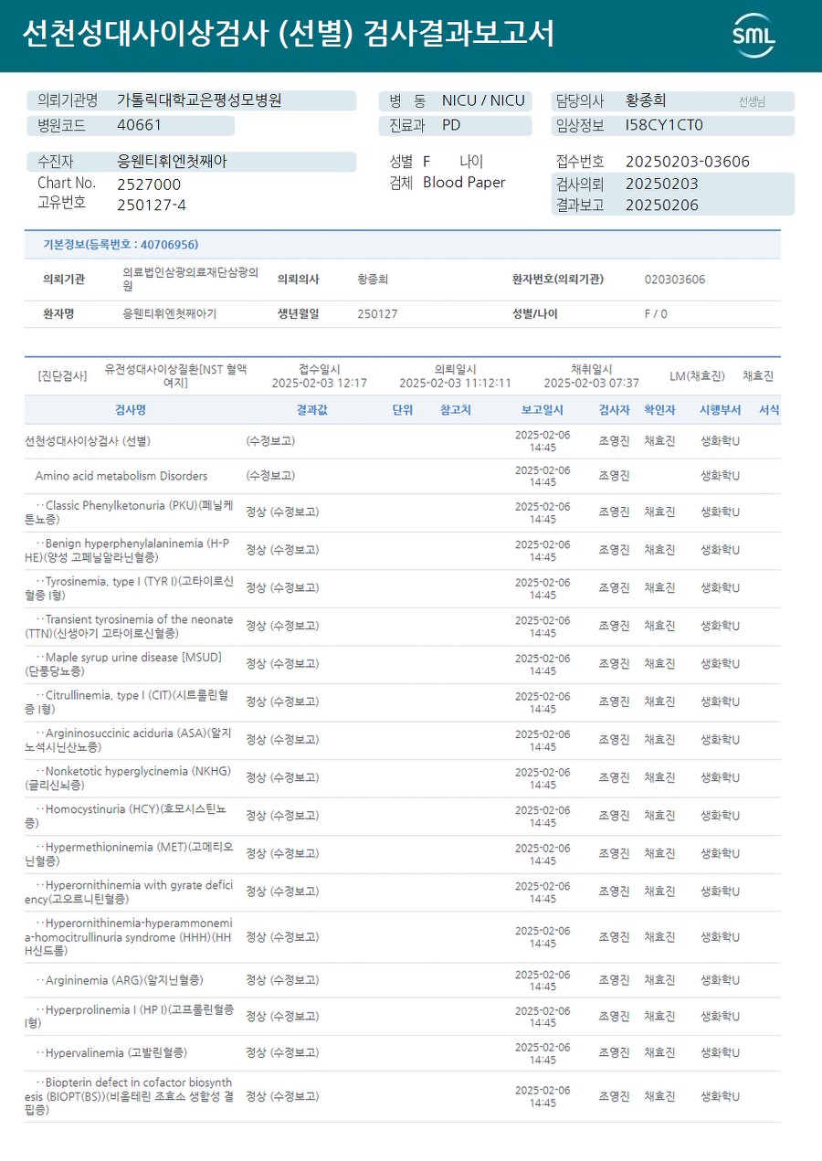
Task: Click the 확인자 column header
Action: point(659,410)
